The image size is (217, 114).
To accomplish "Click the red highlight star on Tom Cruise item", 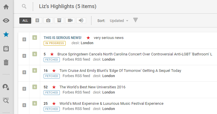I will click(54, 71).
